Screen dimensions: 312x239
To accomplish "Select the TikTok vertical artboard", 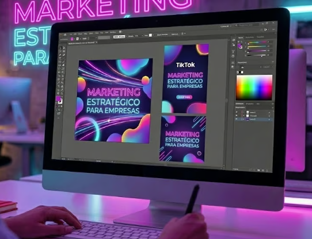I will [x=185, y=79].
